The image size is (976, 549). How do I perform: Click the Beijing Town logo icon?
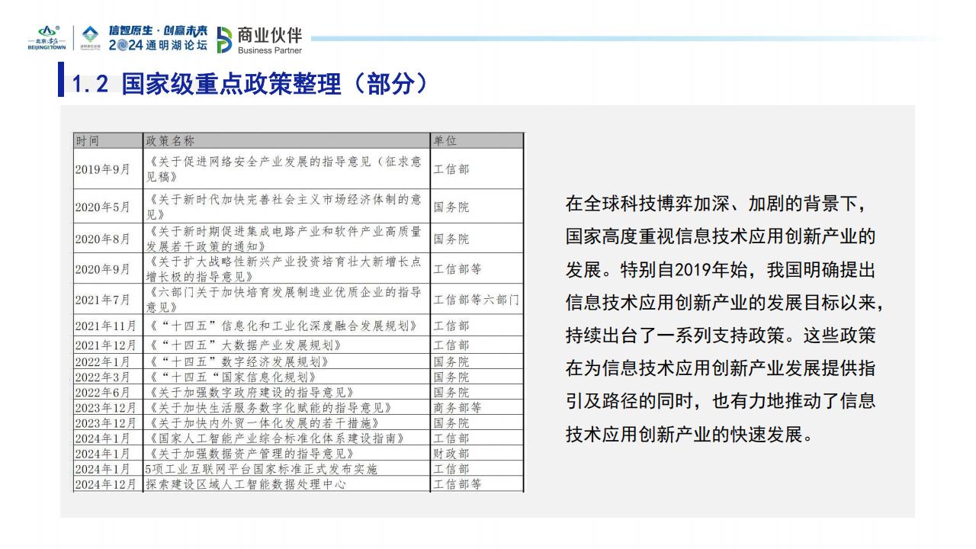click(47, 37)
